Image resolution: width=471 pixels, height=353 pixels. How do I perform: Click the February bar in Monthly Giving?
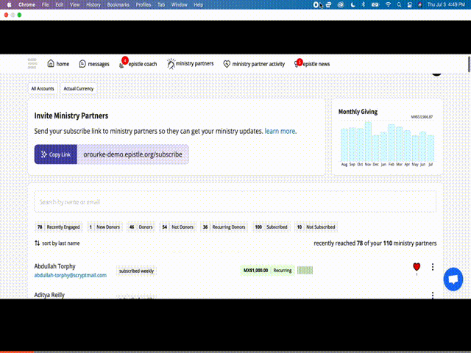click(x=392, y=143)
